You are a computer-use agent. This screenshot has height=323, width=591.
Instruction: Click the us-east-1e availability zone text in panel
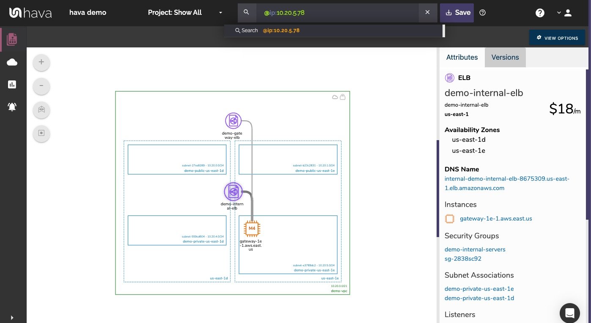pyautogui.click(x=468, y=150)
